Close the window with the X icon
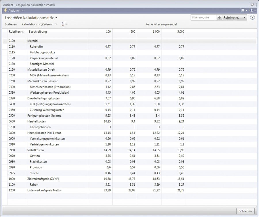The image size is (259, 217). (x=253, y=5)
